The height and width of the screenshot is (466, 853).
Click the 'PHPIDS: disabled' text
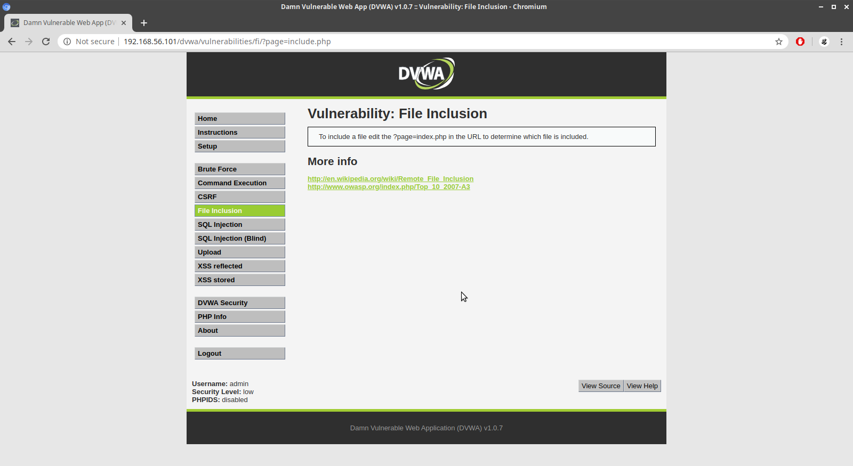pos(220,400)
